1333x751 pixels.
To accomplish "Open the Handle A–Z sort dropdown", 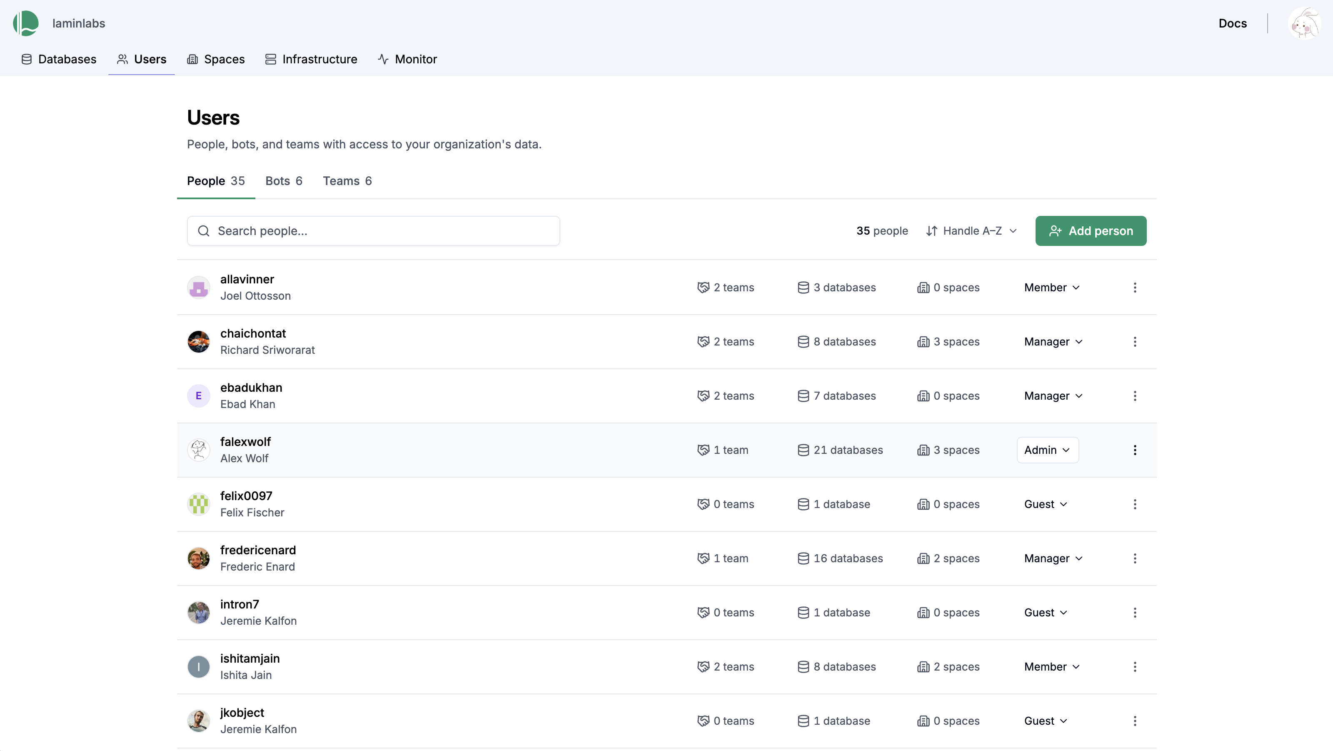I will click(971, 231).
